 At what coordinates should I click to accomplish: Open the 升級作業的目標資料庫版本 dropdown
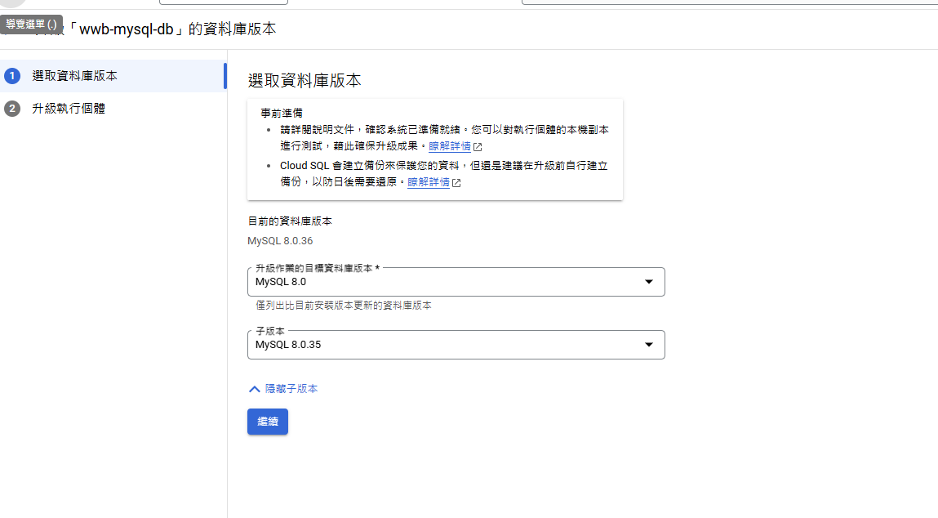click(x=456, y=282)
